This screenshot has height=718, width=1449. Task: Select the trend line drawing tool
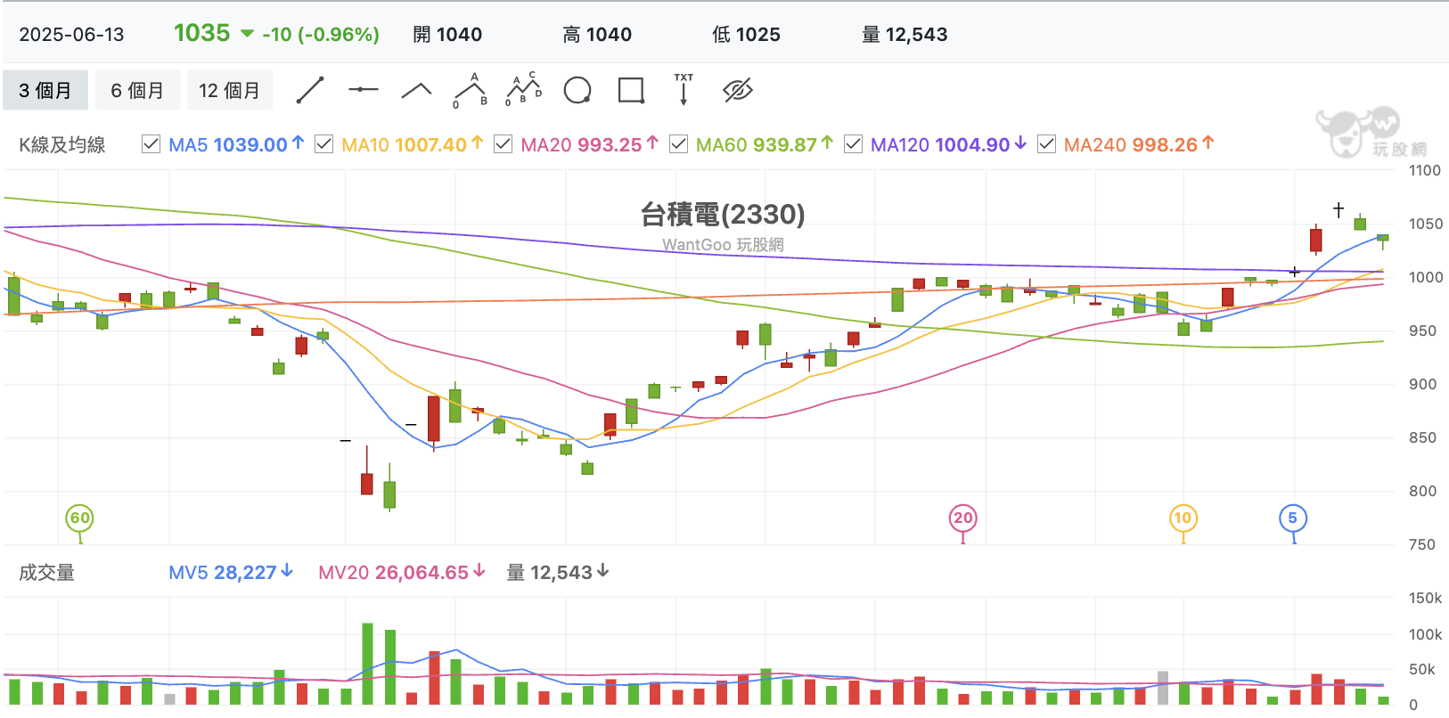pos(310,90)
